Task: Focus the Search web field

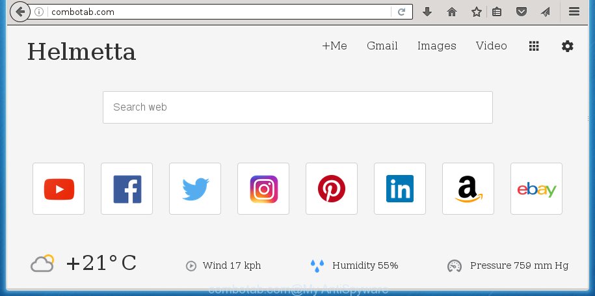Action: [298, 107]
